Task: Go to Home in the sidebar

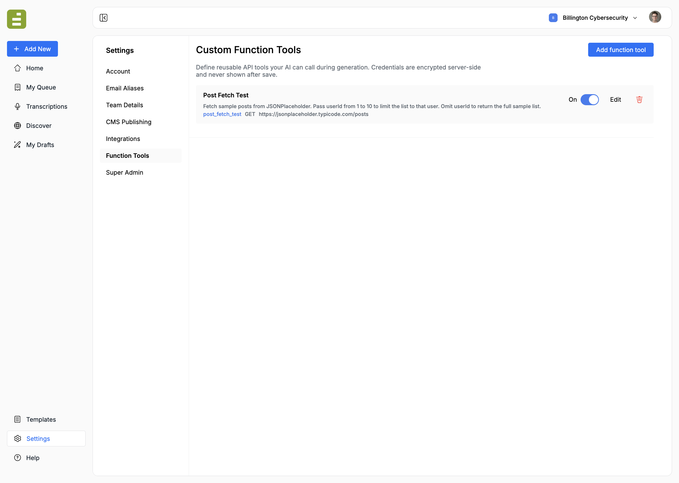Action: (x=46, y=68)
